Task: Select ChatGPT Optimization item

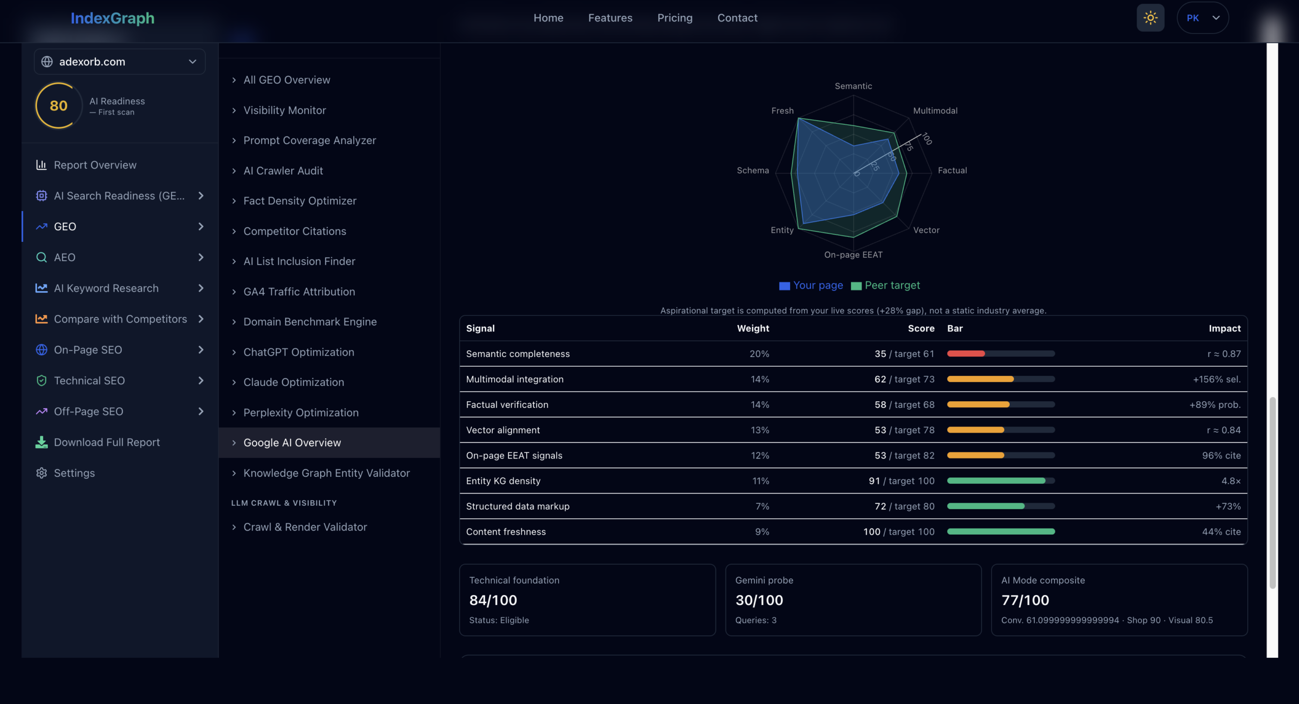Action: 329,352
